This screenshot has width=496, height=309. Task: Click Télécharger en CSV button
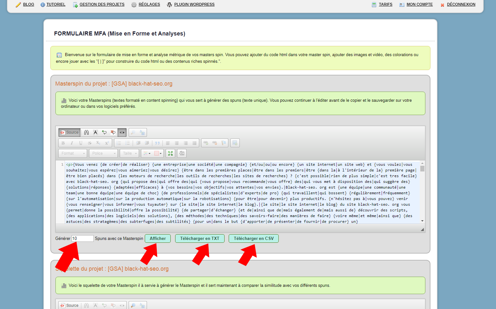click(254, 239)
